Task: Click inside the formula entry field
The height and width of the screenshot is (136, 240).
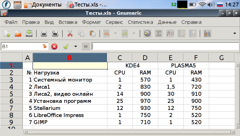Action: click(x=165, y=46)
